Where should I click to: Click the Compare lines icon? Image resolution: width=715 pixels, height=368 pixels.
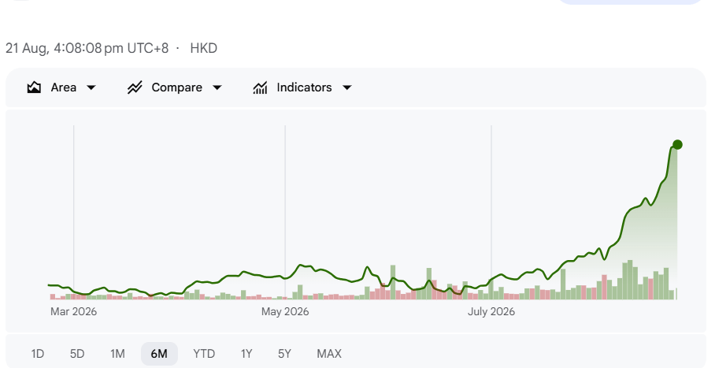tap(135, 87)
